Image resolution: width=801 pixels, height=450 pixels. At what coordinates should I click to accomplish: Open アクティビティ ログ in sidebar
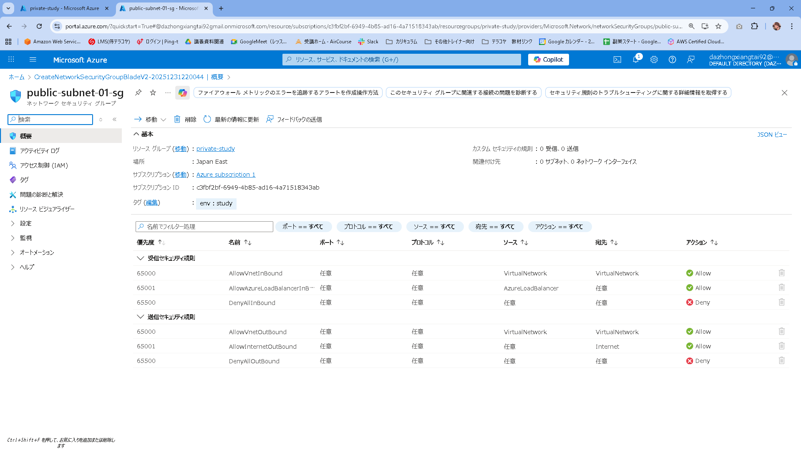40,151
